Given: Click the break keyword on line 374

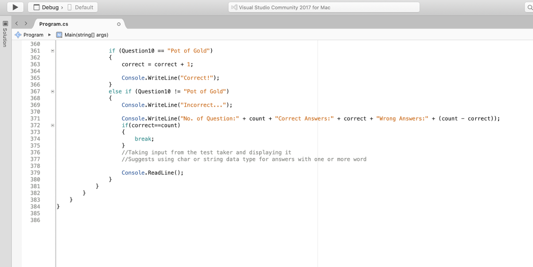Looking at the screenshot, I should click(143, 139).
